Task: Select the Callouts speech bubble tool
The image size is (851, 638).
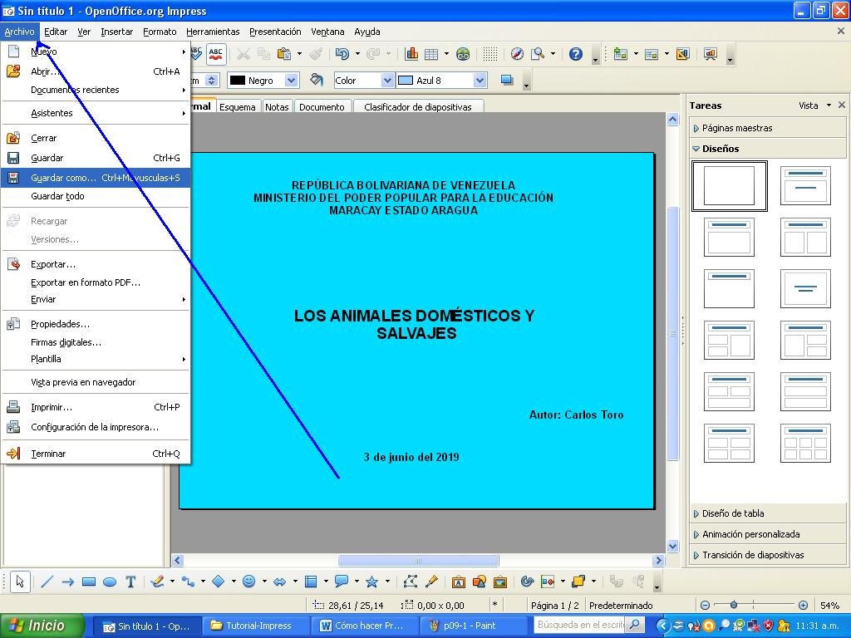Action: pyautogui.click(x=342, y=582)
